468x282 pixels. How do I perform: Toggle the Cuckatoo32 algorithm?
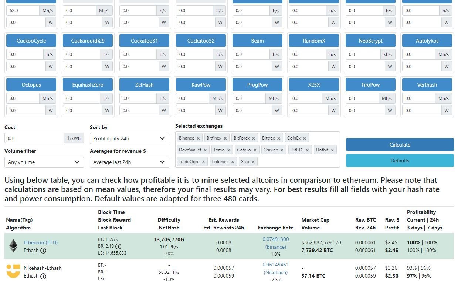click(201, 41)
